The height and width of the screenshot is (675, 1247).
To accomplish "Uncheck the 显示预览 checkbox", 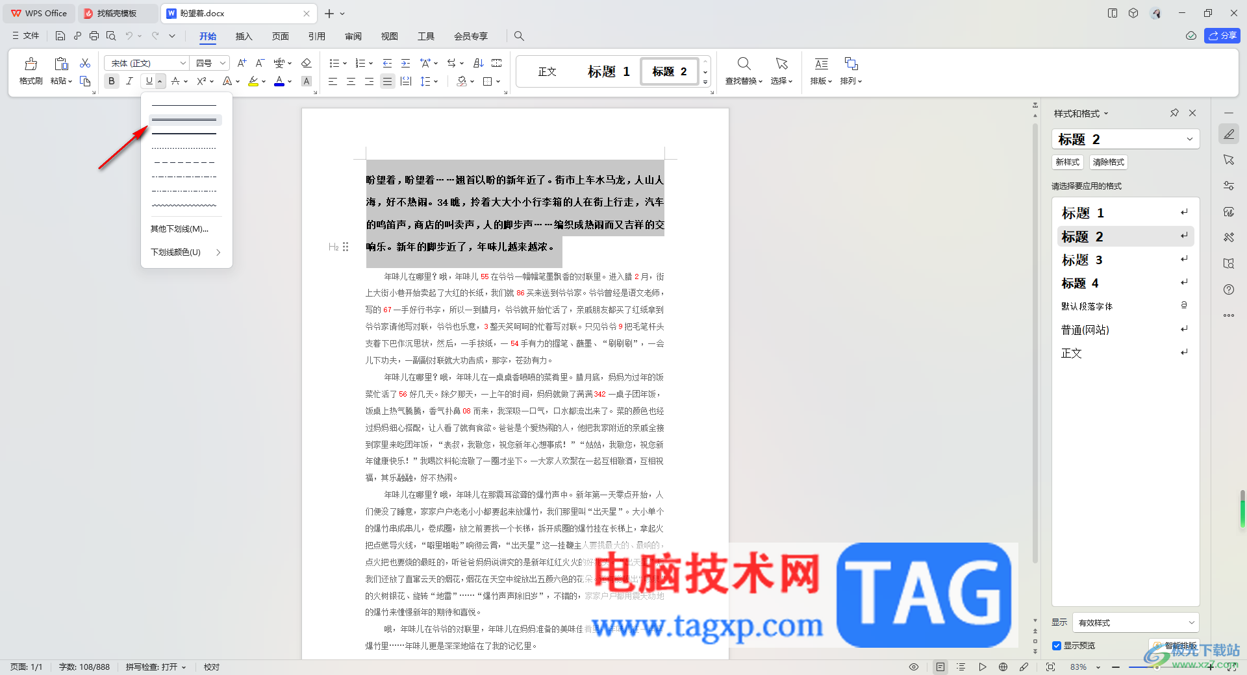I will point(1057,646).
